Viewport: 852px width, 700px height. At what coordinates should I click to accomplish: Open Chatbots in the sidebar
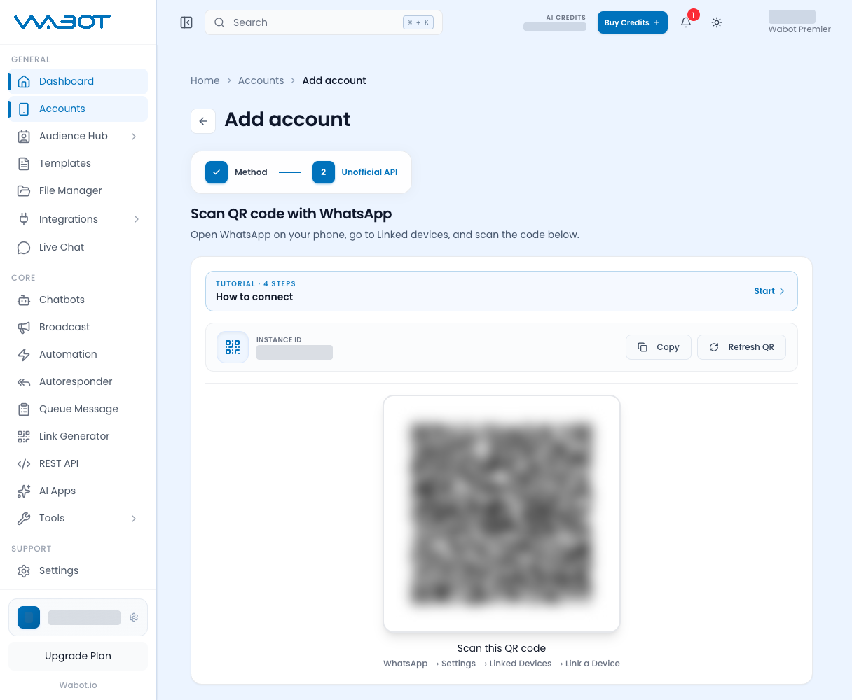click(78, 300)
